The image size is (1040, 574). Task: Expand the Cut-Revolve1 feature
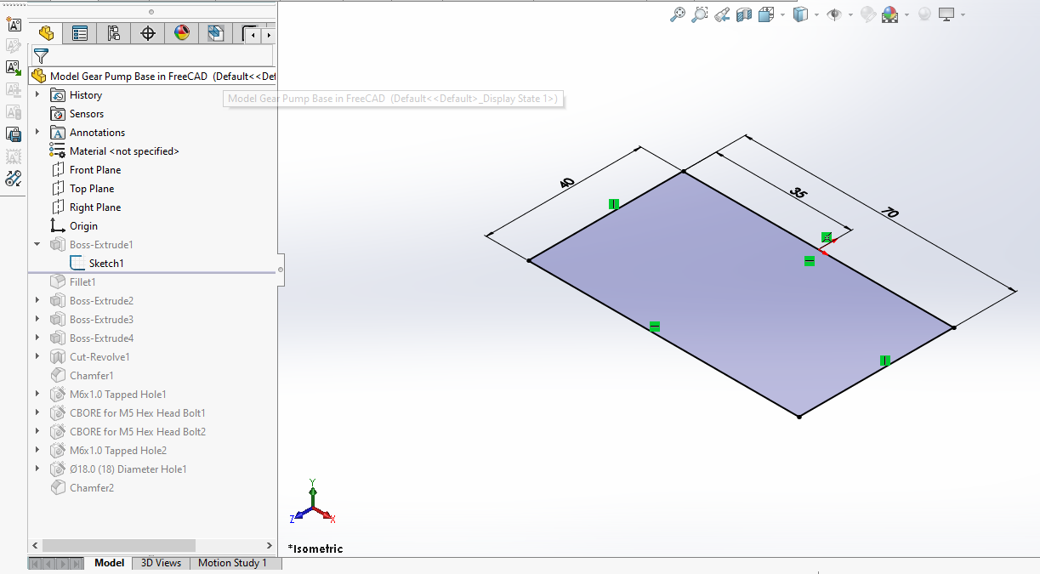click(x=37, y=357)
